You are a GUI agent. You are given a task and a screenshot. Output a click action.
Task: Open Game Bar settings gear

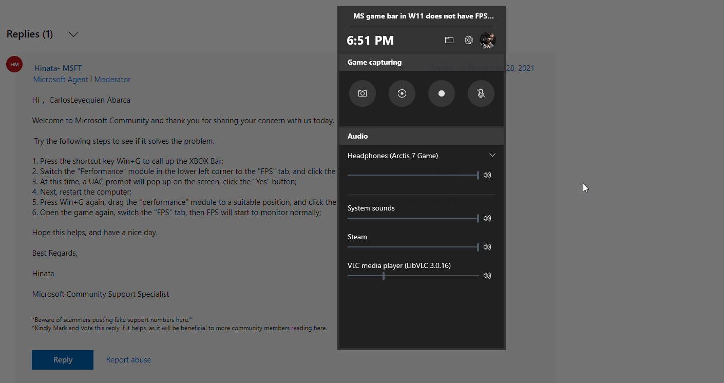click(469, 40)
